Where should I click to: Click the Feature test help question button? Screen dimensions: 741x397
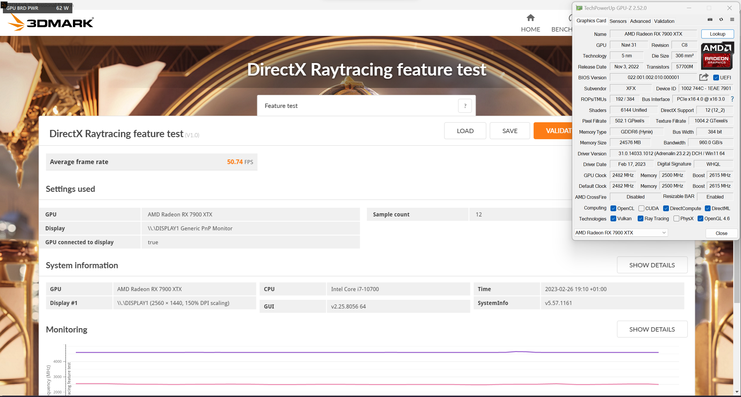[x=465, y=106]
